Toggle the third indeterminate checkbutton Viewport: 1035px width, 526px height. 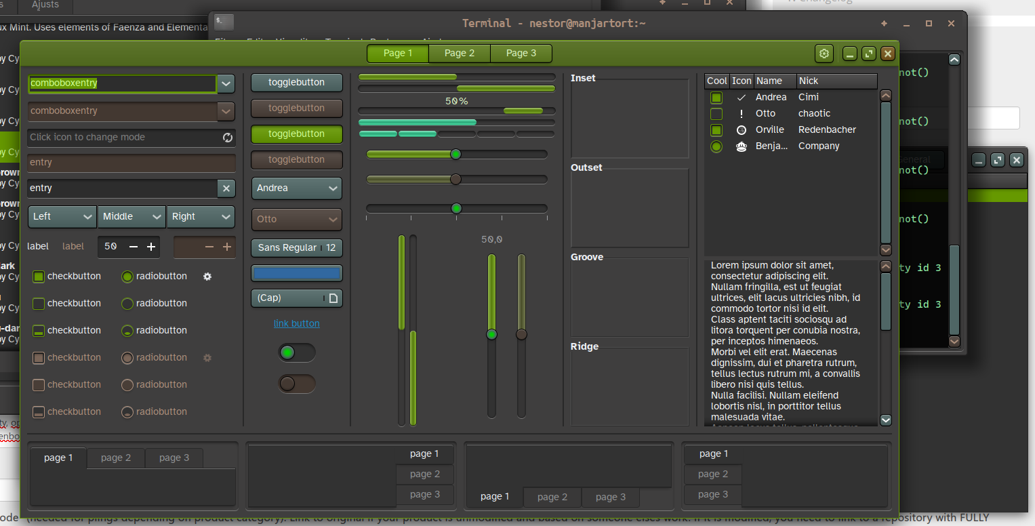tap(39, 331)
